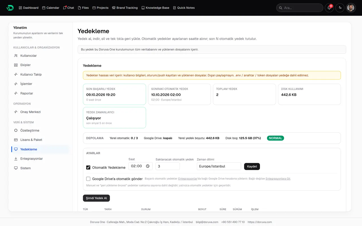Click the Kullanıcılar people icon
Screen dimensions: 362x226
pyautogui.click(x=16, y=56)
